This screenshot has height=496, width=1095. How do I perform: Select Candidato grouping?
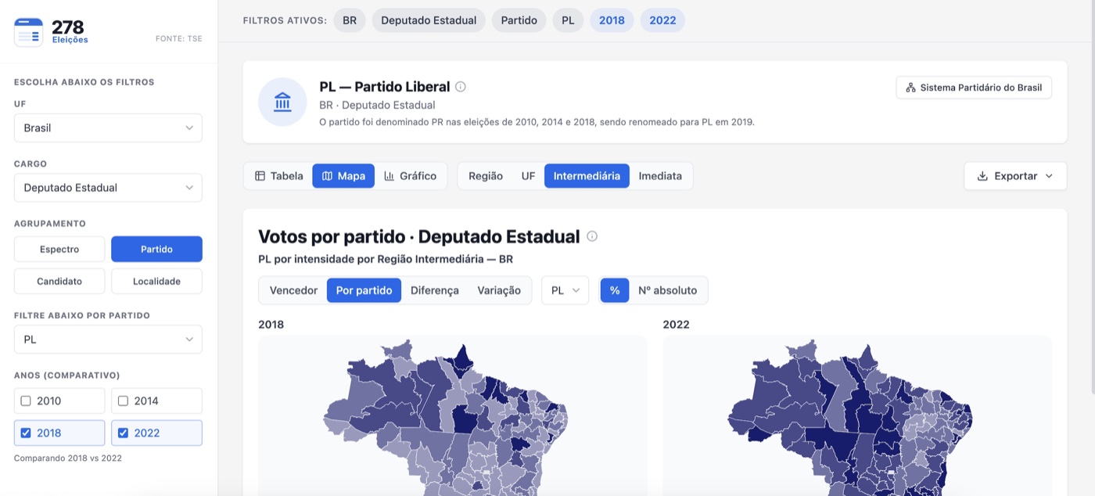59,281
